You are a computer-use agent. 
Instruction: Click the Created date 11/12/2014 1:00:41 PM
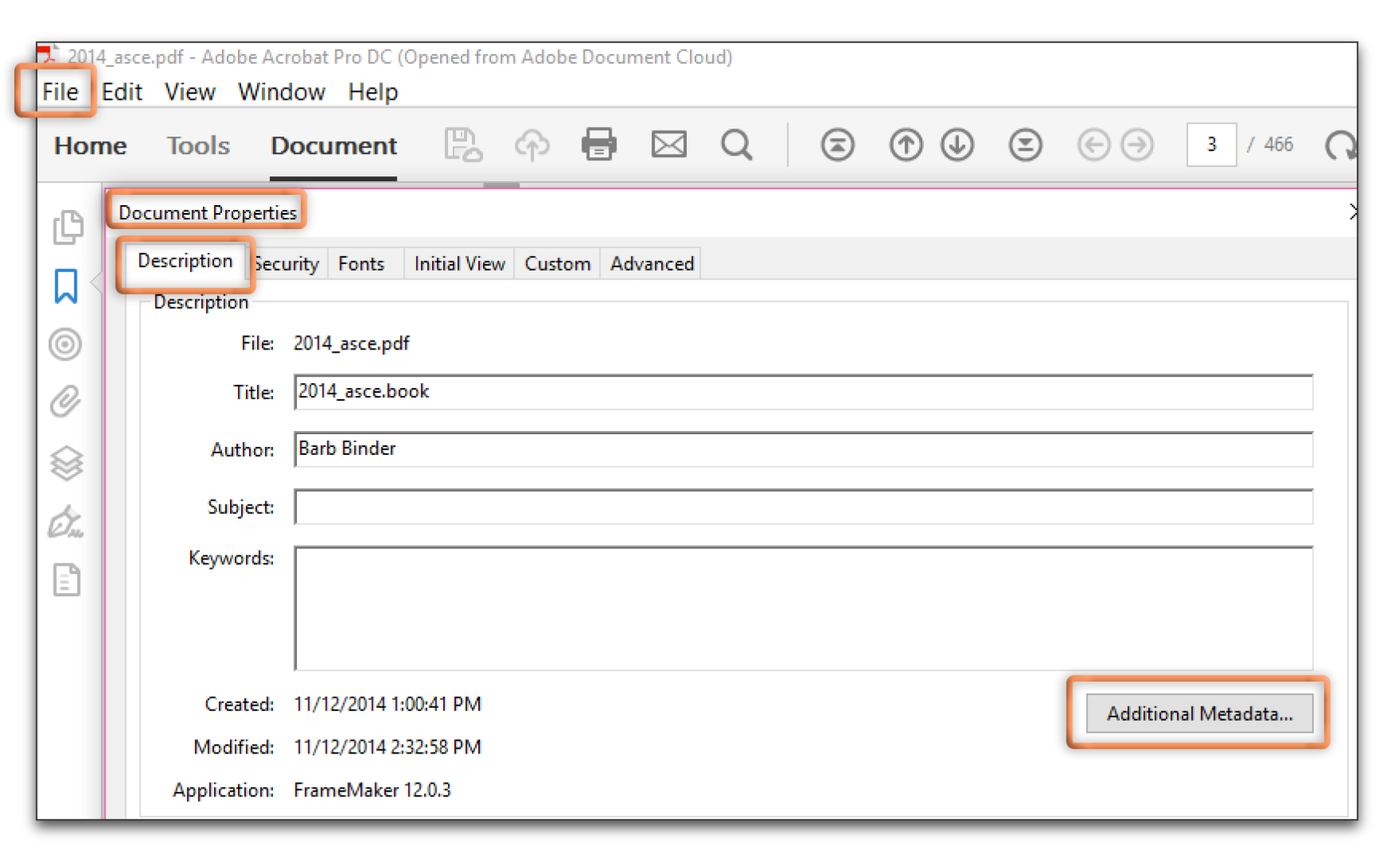pos(387,705)
